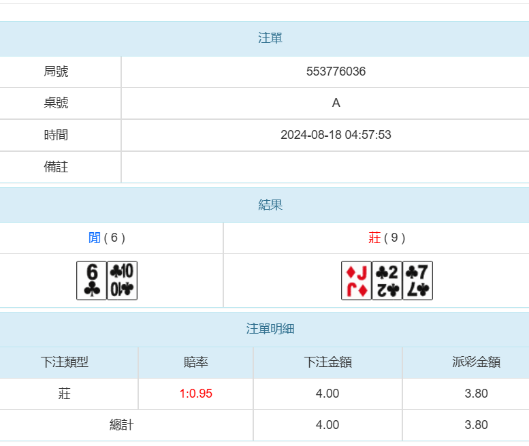Viewport: 529px width, 446px height.
Task: Select the Jack of diamonds card
Action: 356,280
